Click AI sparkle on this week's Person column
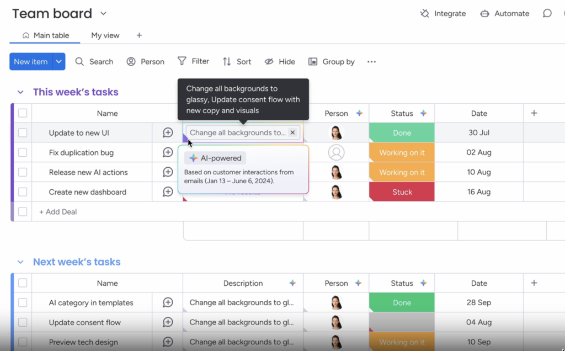The height and width of the screenshot is (351, 565). click(359, 113)
